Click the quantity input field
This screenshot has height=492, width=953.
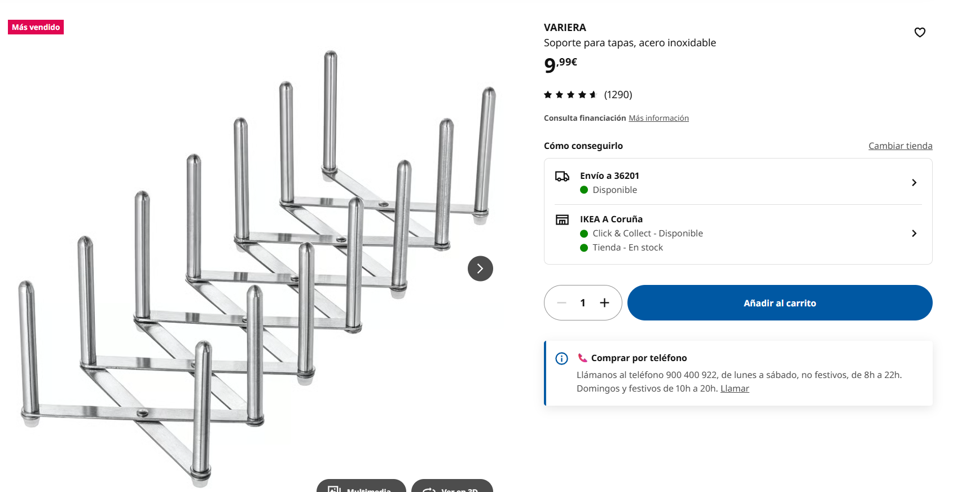coord(583,303)
